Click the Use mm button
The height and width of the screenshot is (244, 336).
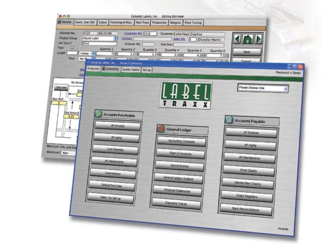61,87
